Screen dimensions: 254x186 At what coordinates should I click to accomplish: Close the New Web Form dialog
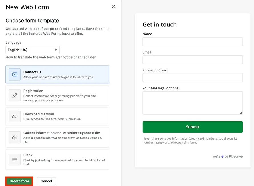click(x=114, y=6)
